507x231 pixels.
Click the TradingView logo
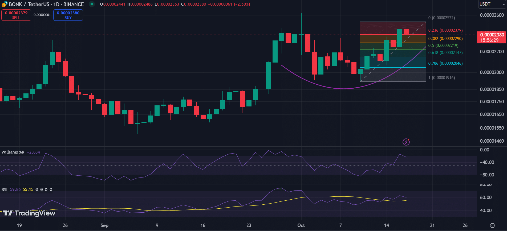point(29,213)
